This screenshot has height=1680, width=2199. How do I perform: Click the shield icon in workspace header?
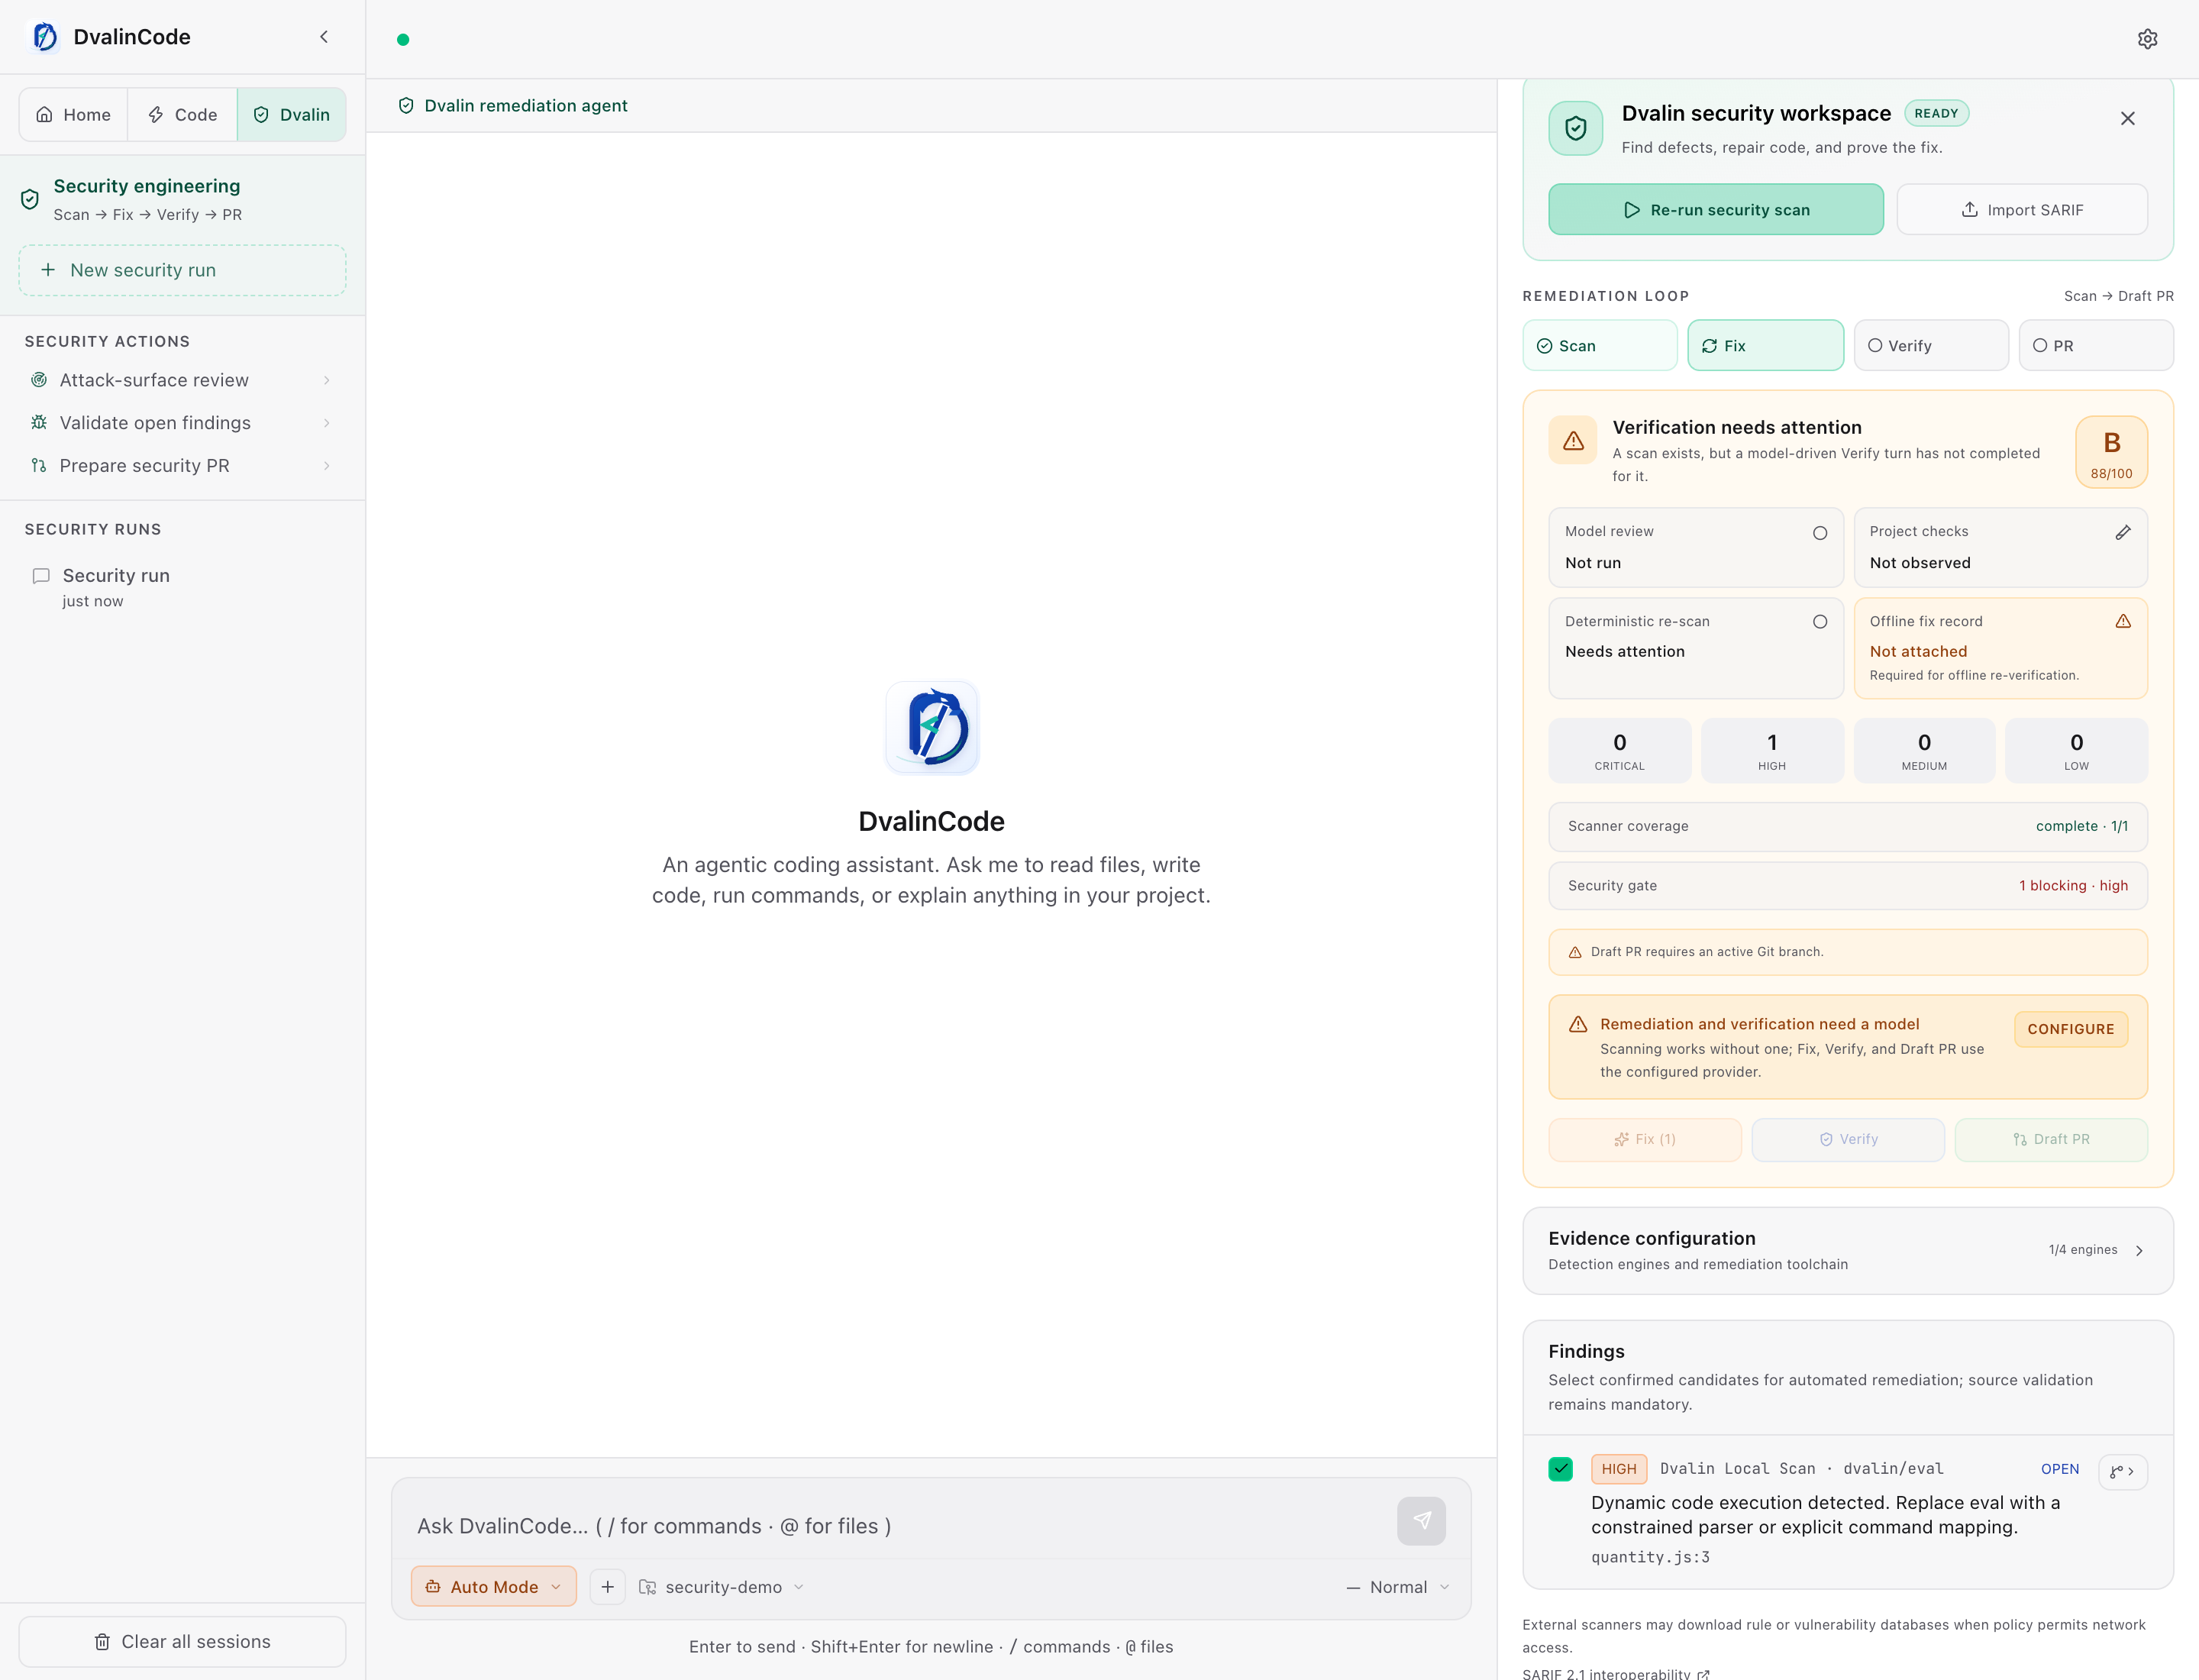(1575, 128)
